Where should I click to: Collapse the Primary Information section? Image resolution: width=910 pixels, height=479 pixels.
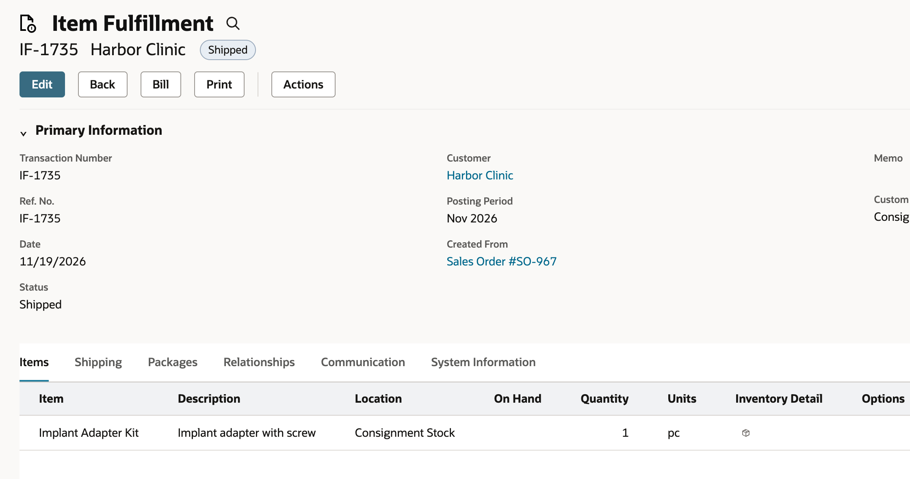(x=24, y=133)
